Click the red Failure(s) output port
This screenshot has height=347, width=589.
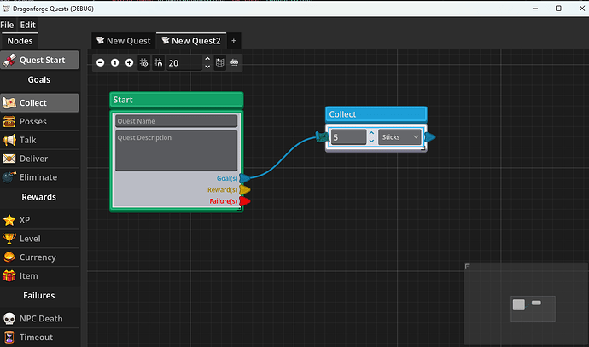click(x=244, y=201)
